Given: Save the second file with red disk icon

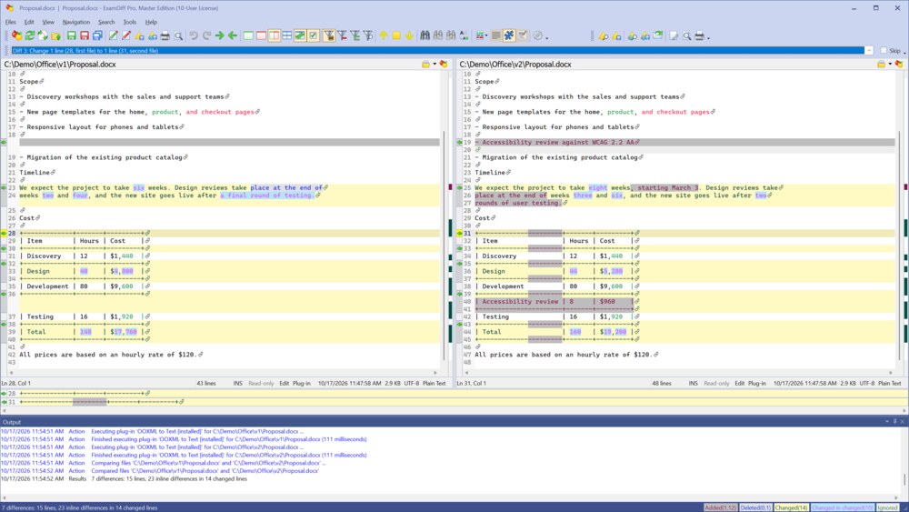Looking at the screenshot, I should [84, 36].
